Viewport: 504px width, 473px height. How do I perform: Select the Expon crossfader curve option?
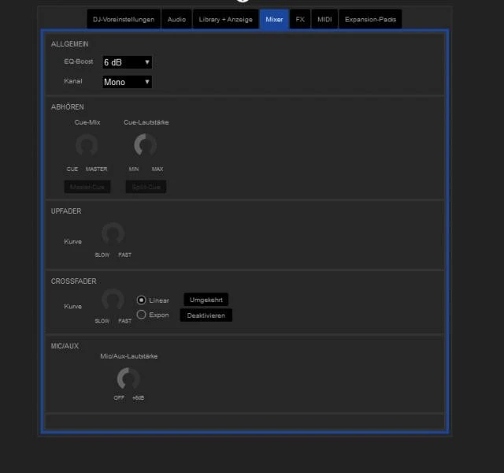tap(142, 315)
